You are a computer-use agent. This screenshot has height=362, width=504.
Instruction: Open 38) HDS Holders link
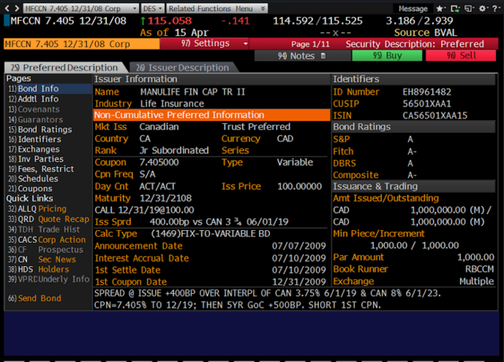38,269
